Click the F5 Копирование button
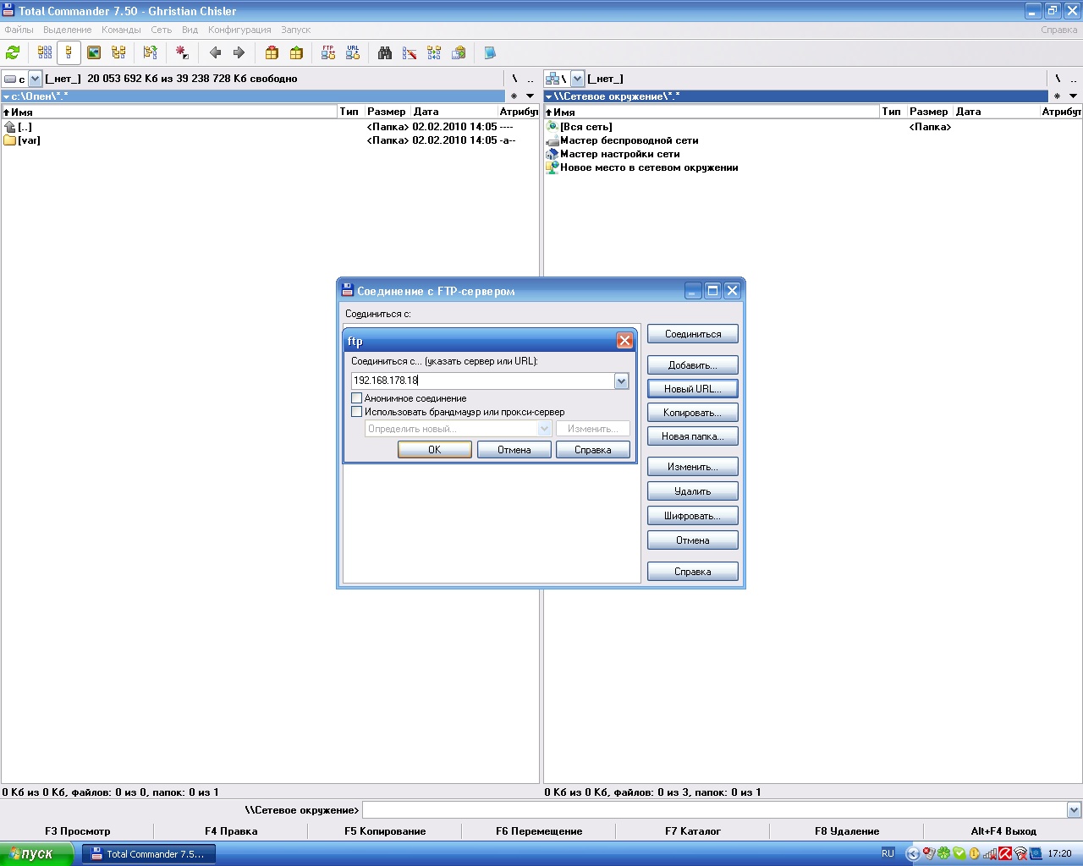Screen dimensions: 1083x866 pos(385,831)
